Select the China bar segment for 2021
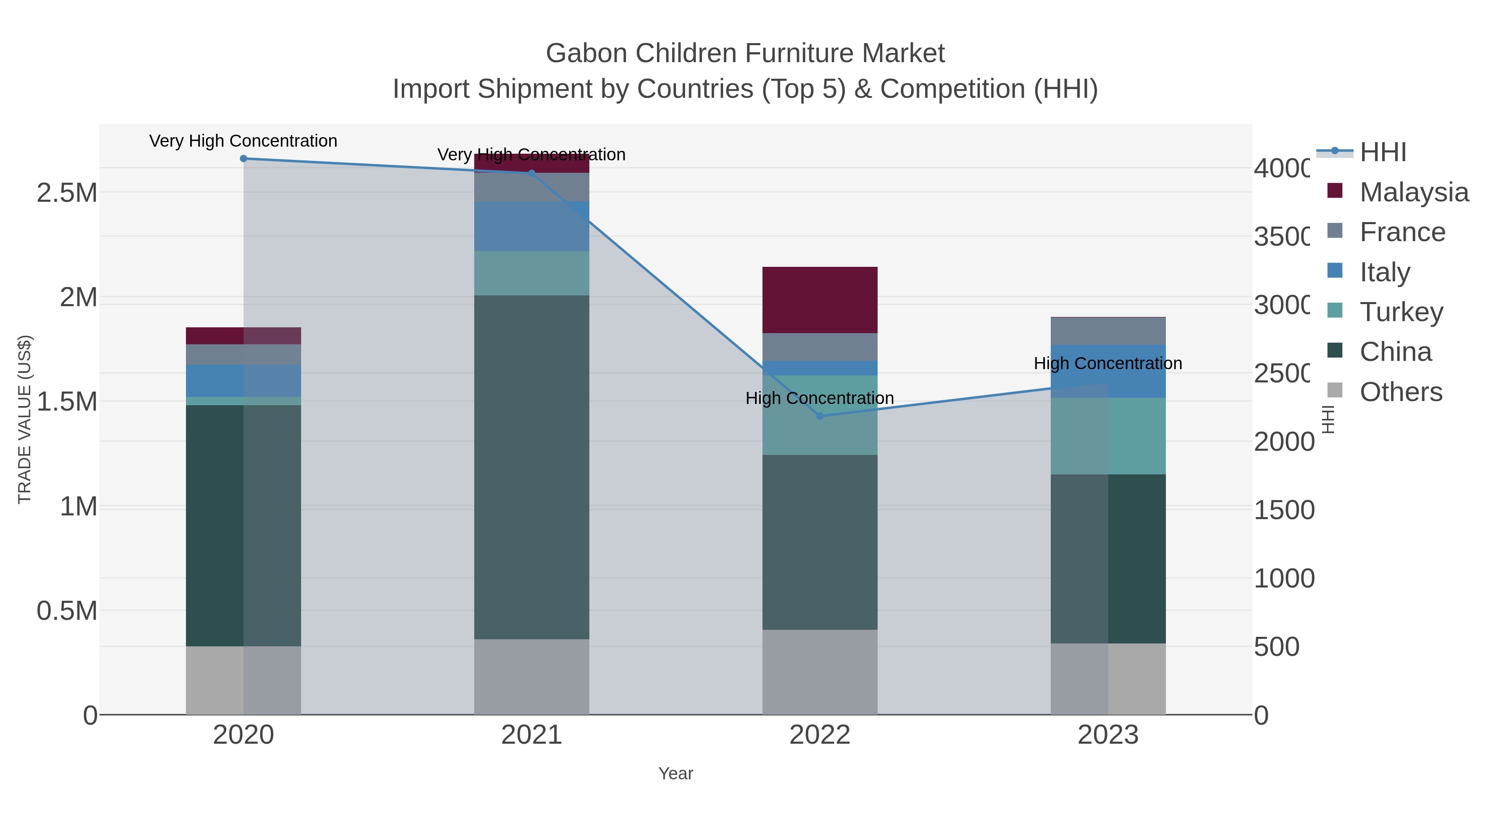The height and width of the screenshot is (839, 1491). coord(531,467)
